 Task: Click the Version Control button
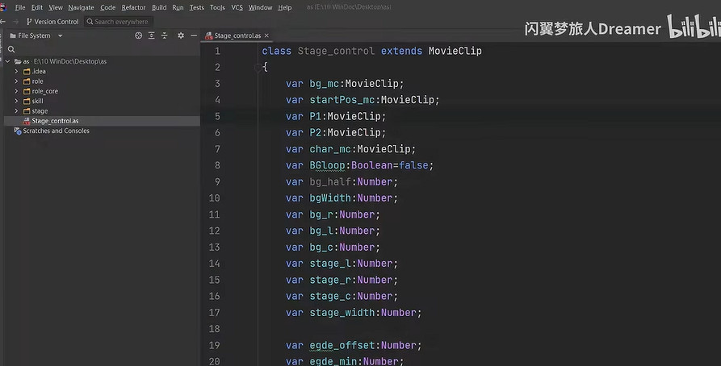53,22
